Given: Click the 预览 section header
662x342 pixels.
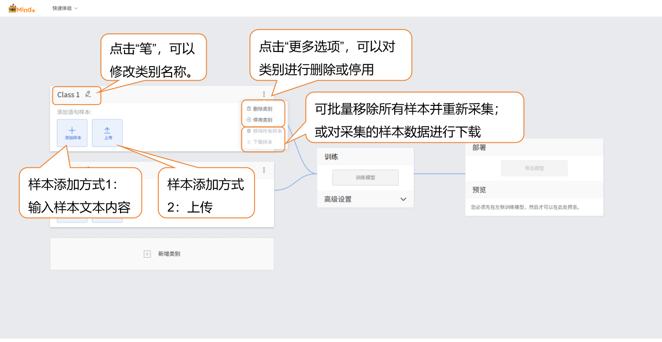Looking at the screenshot, I should click(480, 190).
